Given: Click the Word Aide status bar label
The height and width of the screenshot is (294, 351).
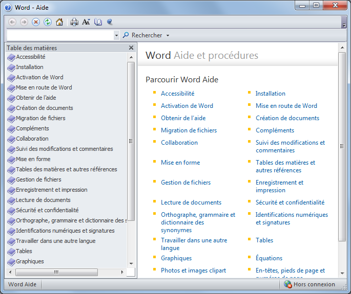Looking at the screenshot, I should (x=22, y=284).
